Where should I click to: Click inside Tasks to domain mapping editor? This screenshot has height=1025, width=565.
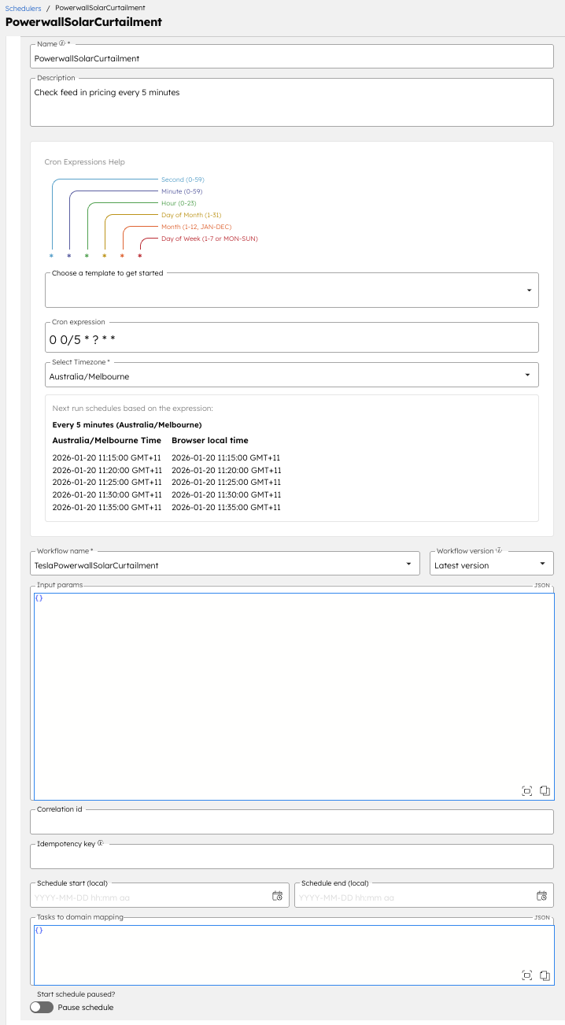[x=294, y=954]
